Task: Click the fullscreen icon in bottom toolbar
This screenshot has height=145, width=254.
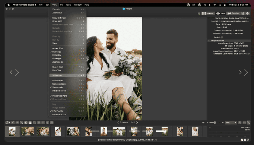Action: (22, 123)
